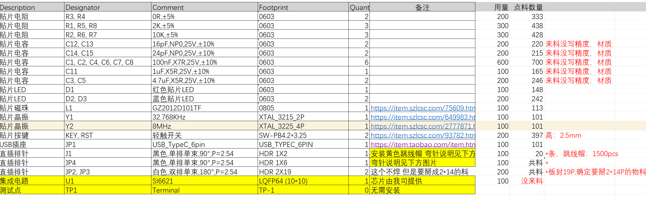Select the Footprint header cell
This screenshot has width=646, height=200.
[x=303, y=7]
